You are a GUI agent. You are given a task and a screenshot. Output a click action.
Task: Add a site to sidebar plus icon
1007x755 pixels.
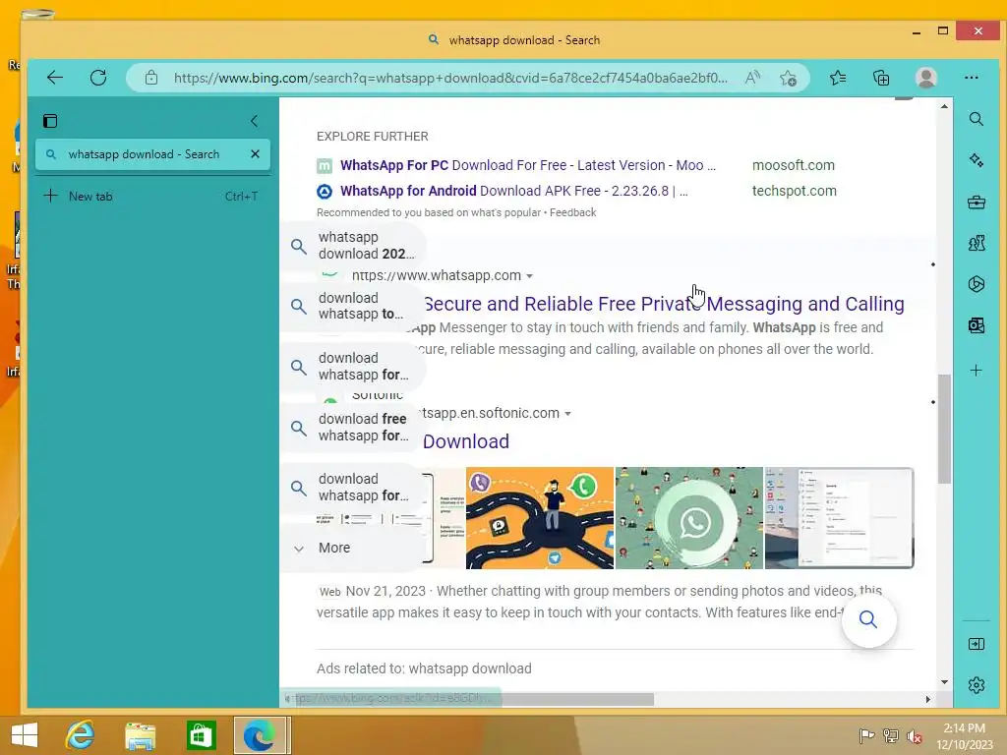point(977,371)
